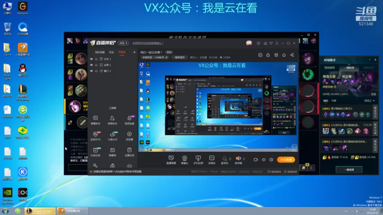Click the notification bell icon above preview
This screenshot has height=215, width=383.
(x=284, y=55)
